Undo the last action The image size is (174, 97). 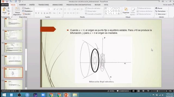point(11,1)
